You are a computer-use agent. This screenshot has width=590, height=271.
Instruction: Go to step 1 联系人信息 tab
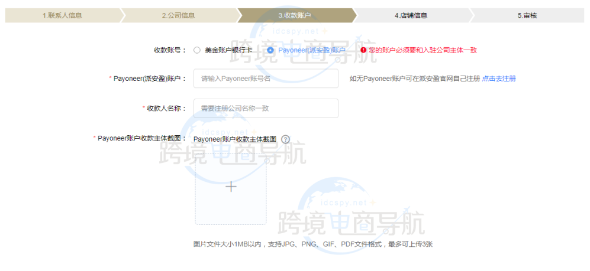click(62, 16)
